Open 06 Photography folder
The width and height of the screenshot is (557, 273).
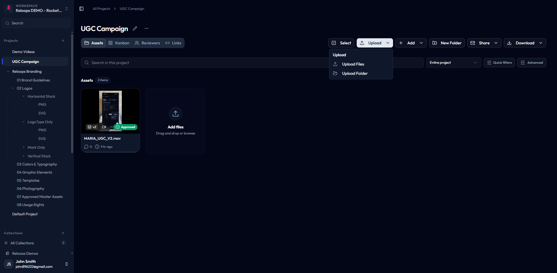pos(31,188)
